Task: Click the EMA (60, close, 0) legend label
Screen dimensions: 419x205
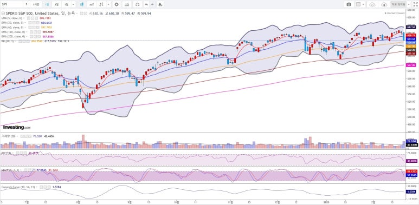Action: click(12, 28)
